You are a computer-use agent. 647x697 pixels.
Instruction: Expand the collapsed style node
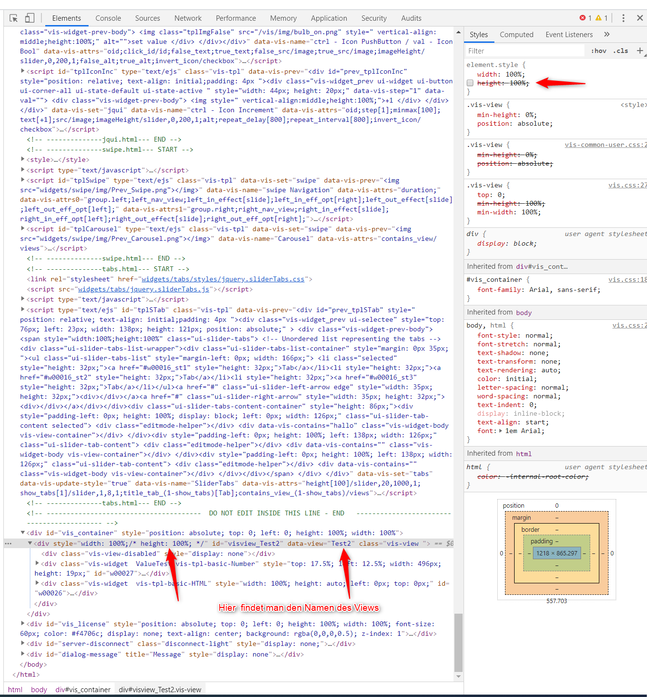tap(23, 159)
